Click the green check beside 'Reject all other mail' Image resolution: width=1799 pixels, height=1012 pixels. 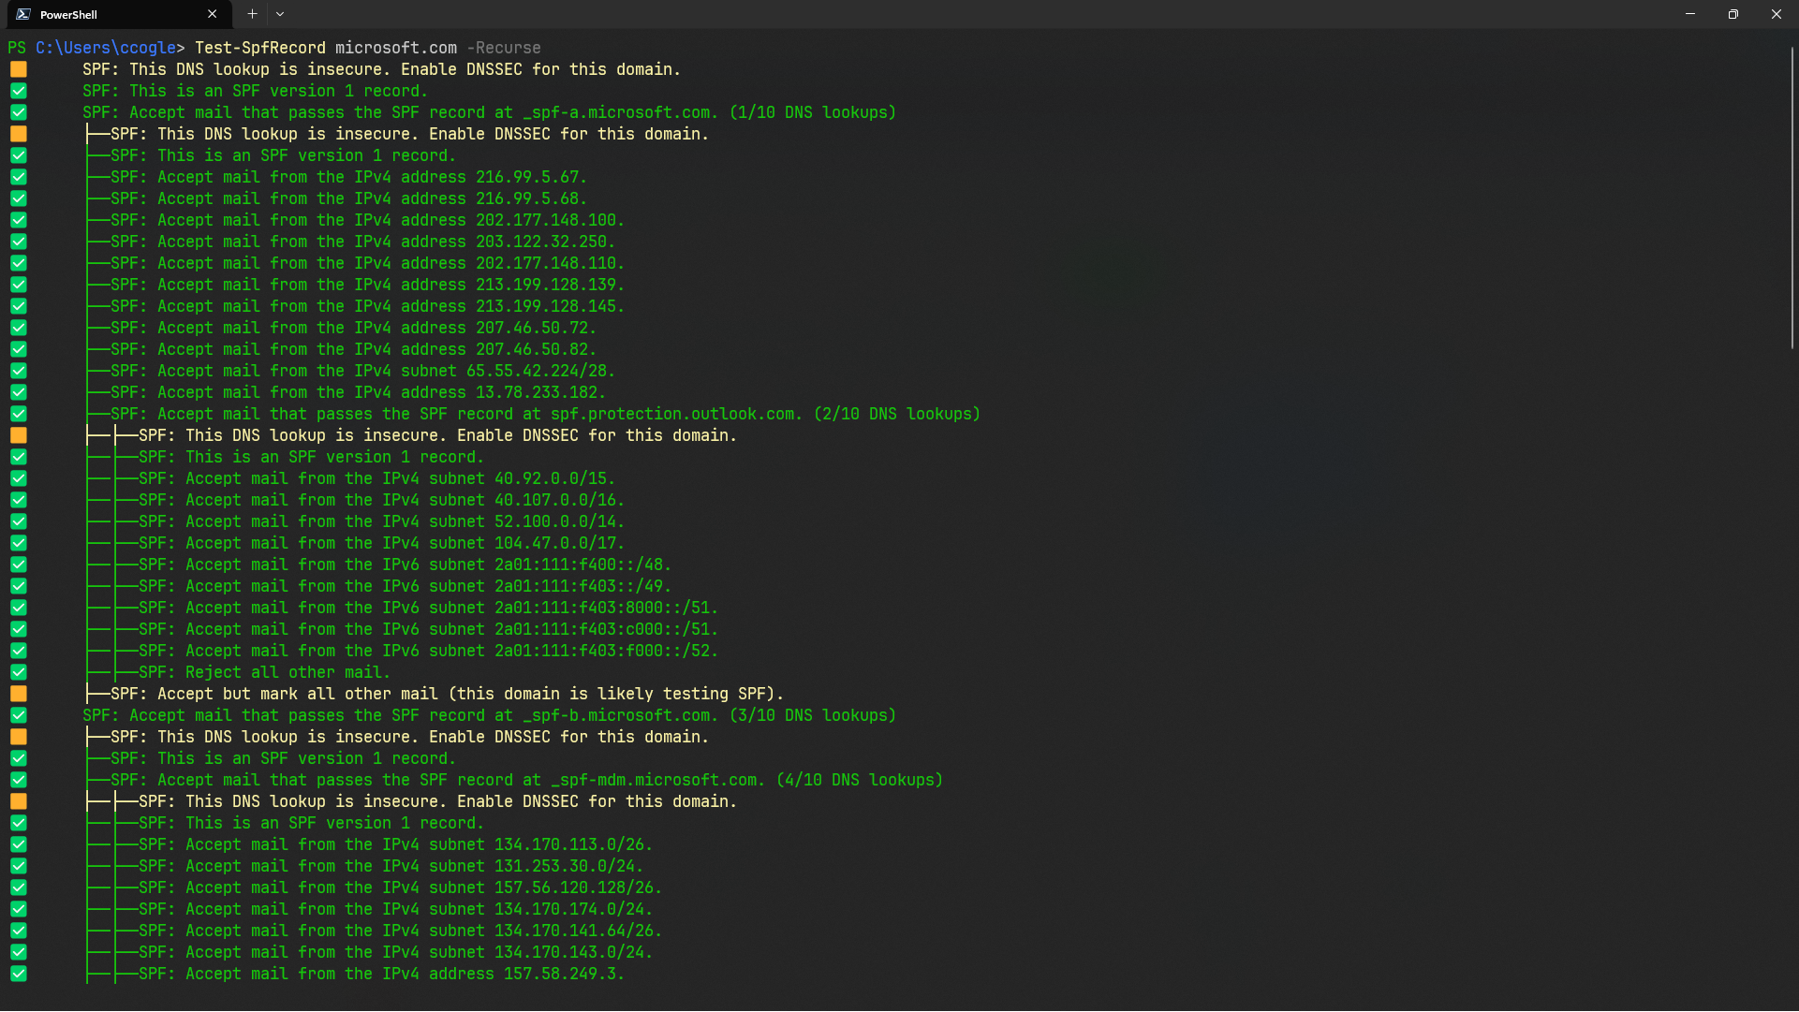19,672
